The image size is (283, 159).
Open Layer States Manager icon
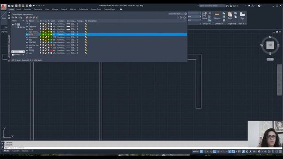coord(21,18)
